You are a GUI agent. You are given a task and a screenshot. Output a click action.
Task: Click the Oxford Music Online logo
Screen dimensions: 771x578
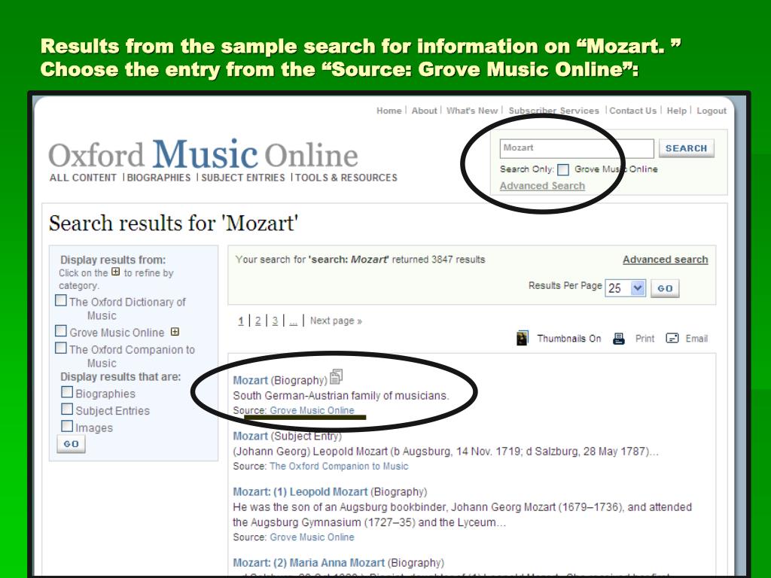pos(203,155)
